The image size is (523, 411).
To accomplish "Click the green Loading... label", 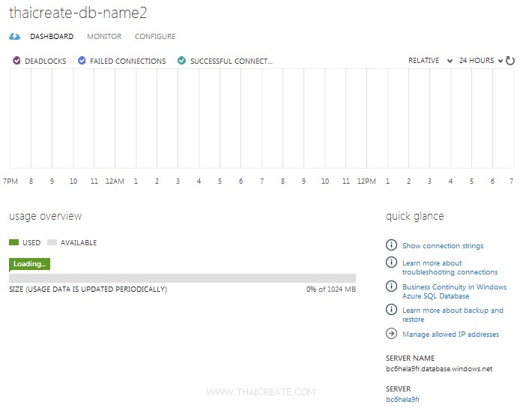I will click(29, 264).
